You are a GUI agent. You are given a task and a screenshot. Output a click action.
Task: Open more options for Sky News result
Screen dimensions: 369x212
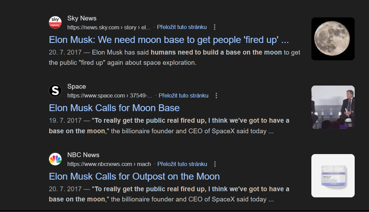click(x=215, y=27)
